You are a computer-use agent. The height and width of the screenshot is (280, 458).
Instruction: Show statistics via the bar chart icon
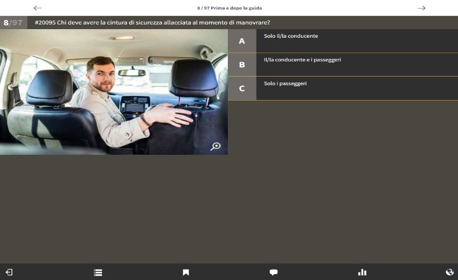pos(362,273)
